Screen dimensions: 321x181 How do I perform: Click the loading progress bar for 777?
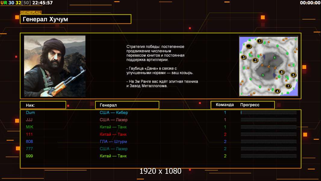coord(269,149)
